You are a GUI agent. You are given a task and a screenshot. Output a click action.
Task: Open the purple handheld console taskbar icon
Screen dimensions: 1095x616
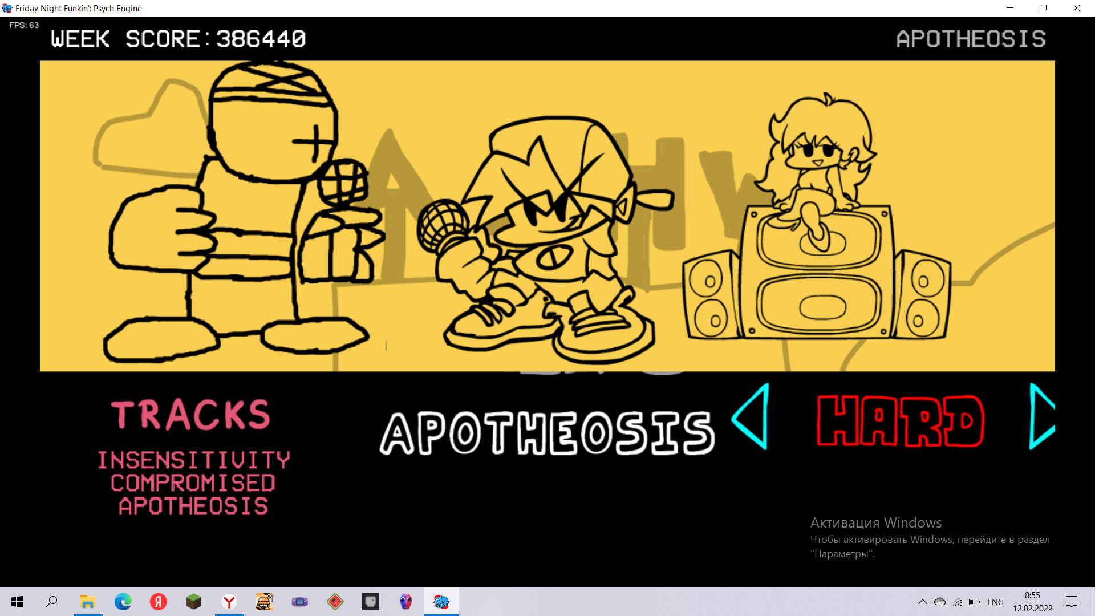tap(300, 602)
